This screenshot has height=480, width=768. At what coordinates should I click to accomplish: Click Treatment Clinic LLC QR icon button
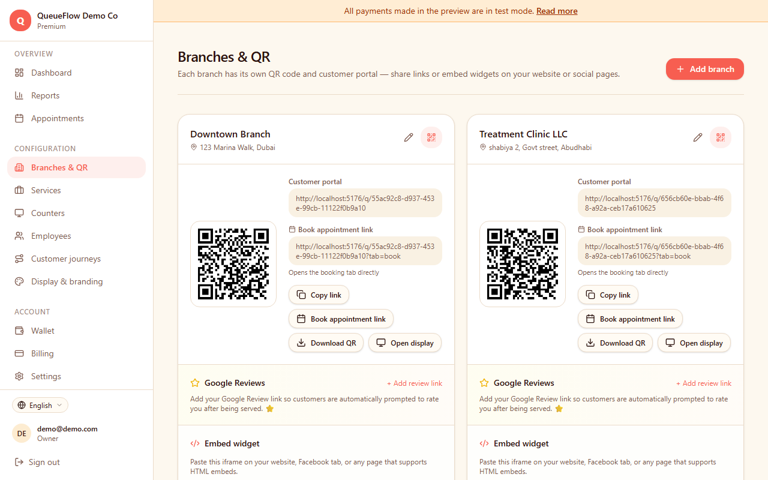[x=721, y=137]
